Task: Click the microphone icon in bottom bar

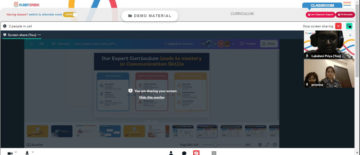Action: point(27,153)
